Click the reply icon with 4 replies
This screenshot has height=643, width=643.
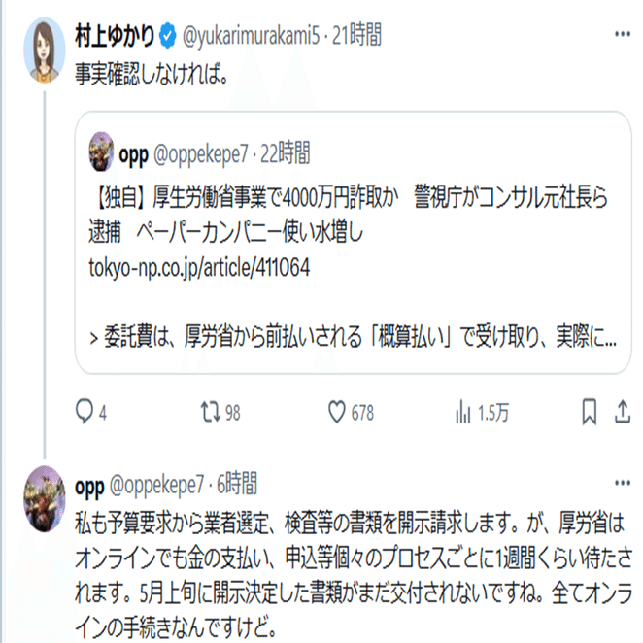coord(85,413)
